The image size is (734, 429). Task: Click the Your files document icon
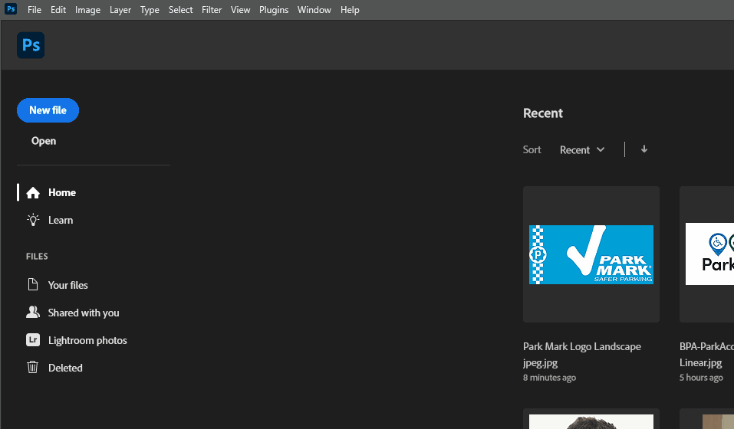(33, 284)
